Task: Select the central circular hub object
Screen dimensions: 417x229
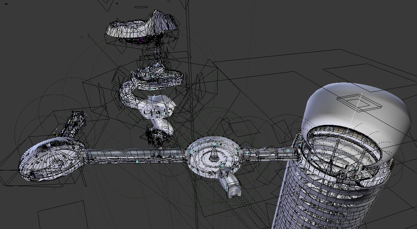Action: point(214,157)
